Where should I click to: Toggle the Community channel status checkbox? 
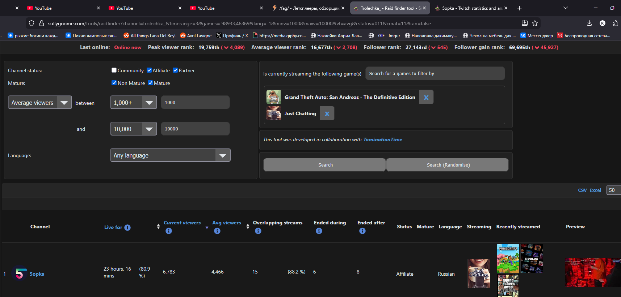pyautogui.click(x=114, y=70)
